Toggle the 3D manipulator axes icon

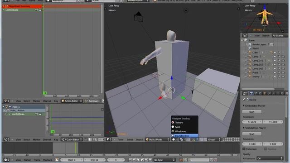coord(193,140)
